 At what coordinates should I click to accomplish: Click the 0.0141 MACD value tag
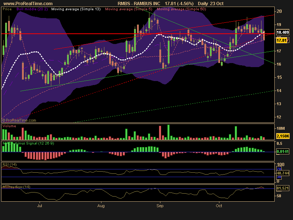282,151
